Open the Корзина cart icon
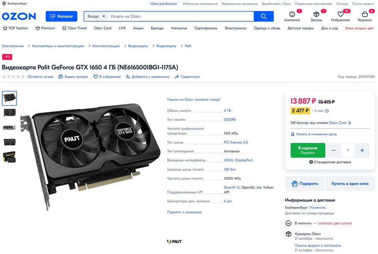The height and width of the screenshot is (254, 378). coord(365,14)
